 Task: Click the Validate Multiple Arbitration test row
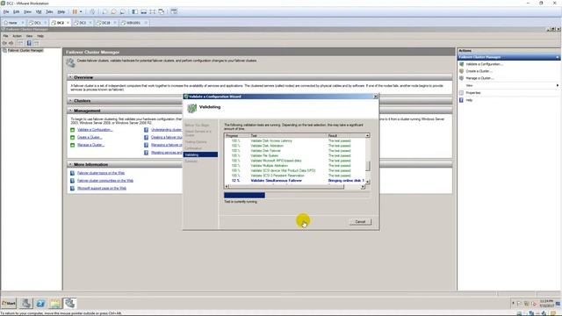(x=295, y=166)
